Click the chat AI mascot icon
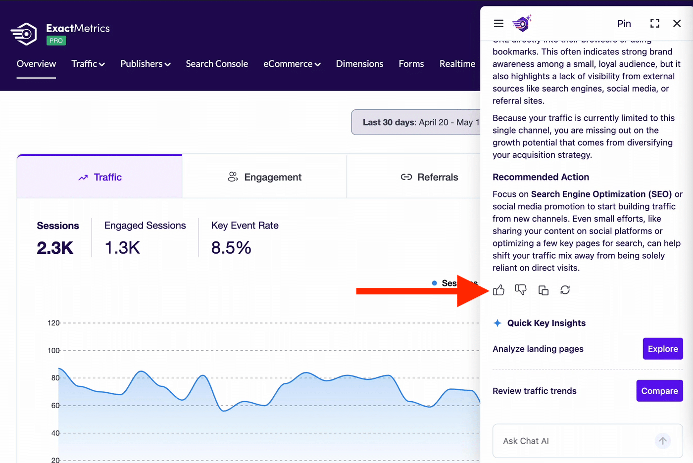693x463 pixels. tap(522, 23)
